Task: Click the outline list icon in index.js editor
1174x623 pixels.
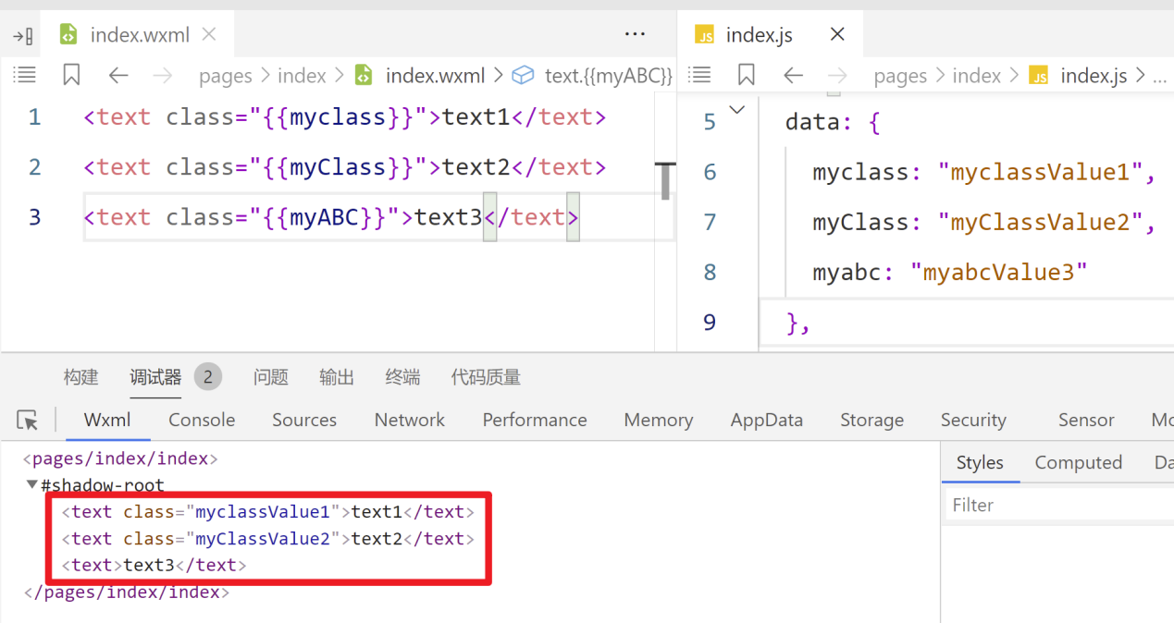Action: coord(700,75)
